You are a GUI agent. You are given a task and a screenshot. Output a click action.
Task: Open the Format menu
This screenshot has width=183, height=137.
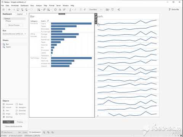(51, 6)
